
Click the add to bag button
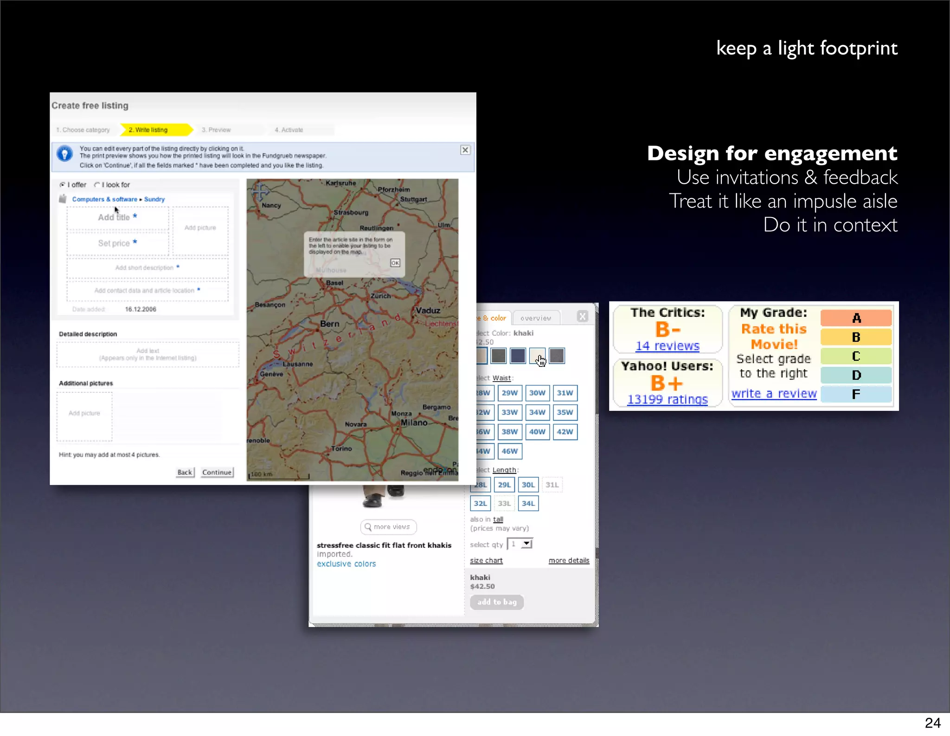tap(497, 602)
